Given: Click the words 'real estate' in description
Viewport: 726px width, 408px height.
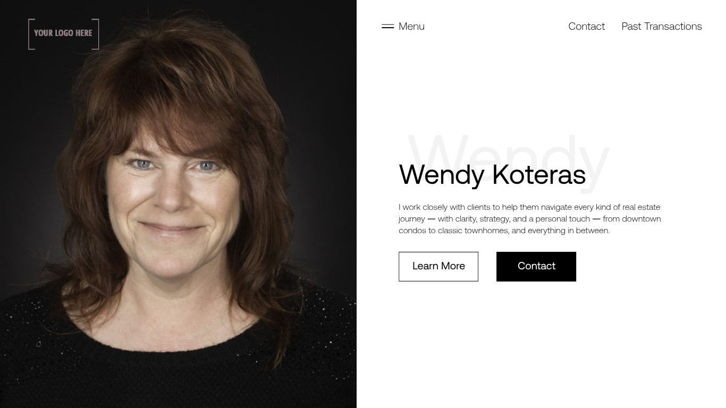Looking at the screenshot, I should coord(641,207).
